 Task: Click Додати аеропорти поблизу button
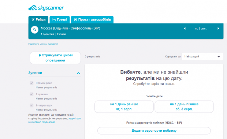[x=154, y=131]
